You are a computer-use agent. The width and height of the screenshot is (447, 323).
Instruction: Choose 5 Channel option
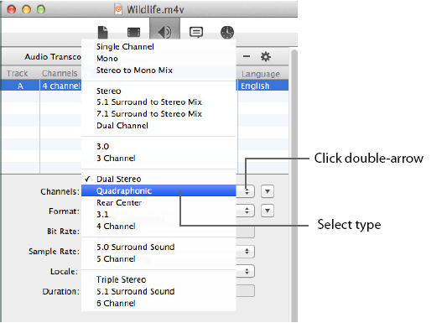pyautogui.click(x=159, y=258)
